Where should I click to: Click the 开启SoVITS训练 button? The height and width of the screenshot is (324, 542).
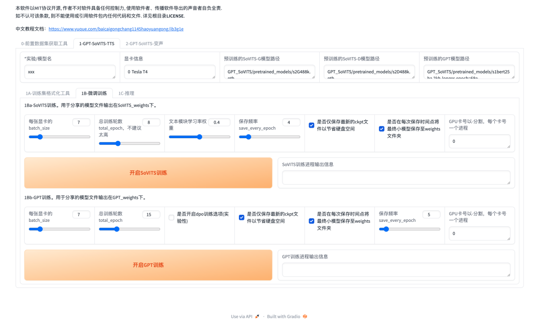(148, 173)
